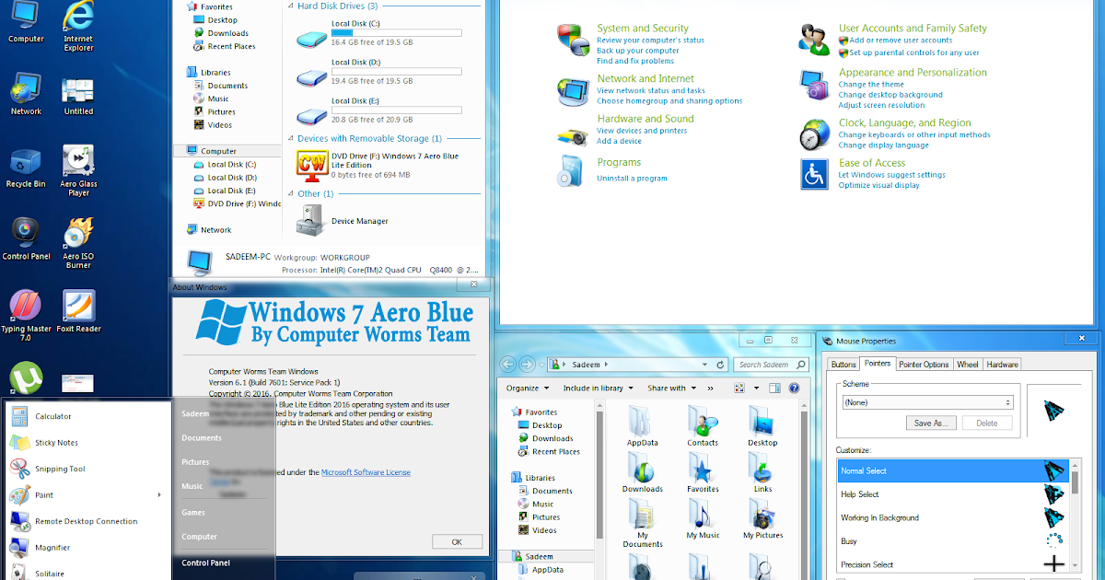
Task: Expand the Include in library menu
Action: tap(599, 389)
